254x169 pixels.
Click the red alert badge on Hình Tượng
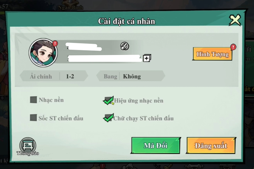(x=233, y=47)
